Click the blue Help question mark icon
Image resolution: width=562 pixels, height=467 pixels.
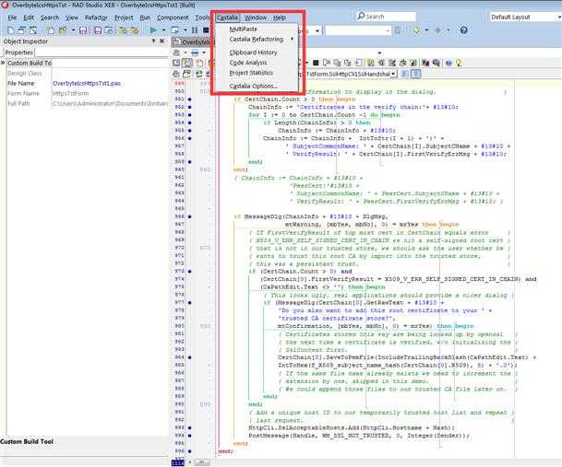[x=463, y=30]
